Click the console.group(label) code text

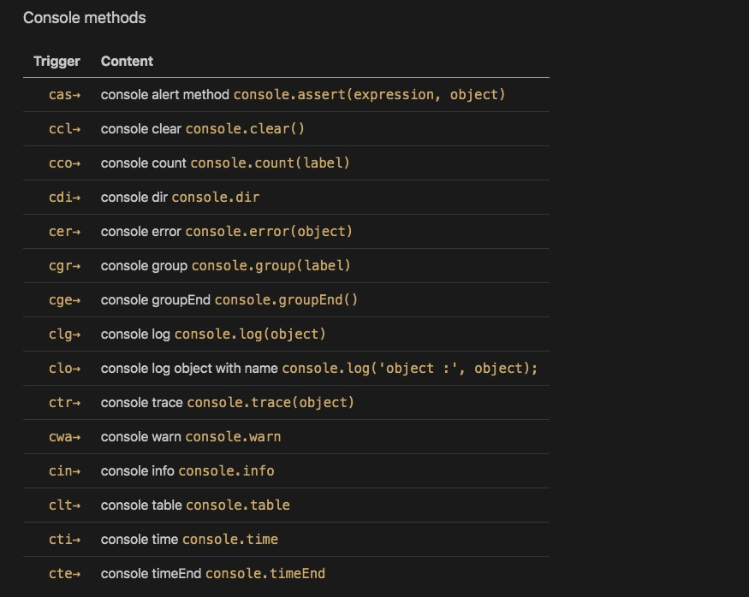(270, 265)
